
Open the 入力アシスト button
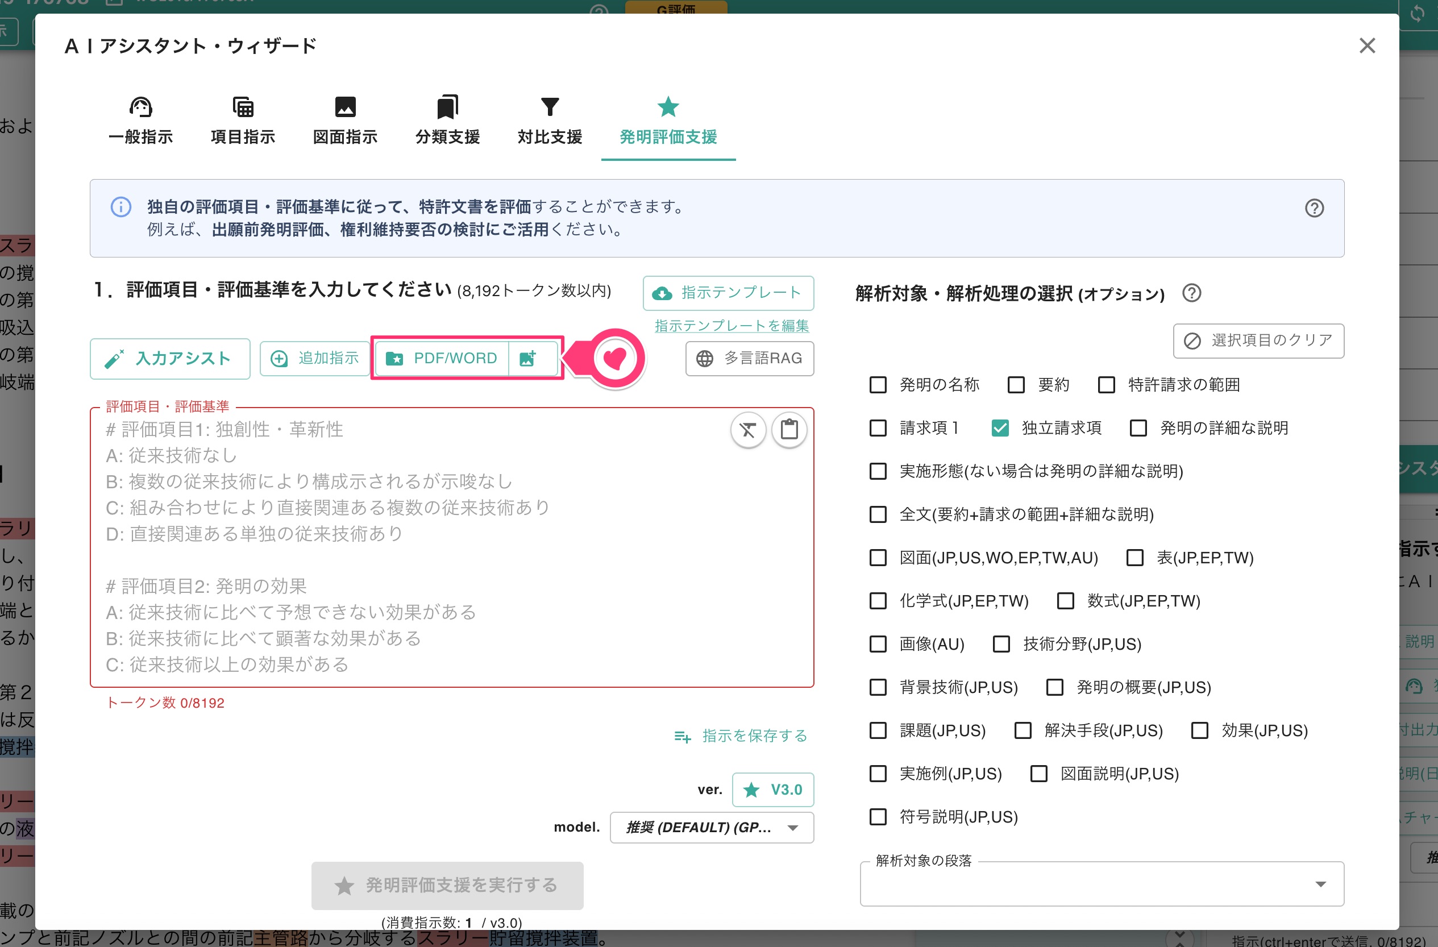point(170,359)
